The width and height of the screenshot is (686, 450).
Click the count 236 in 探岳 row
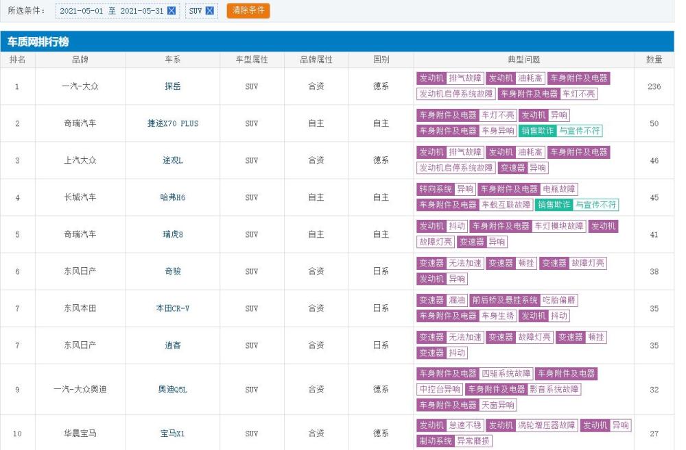[654, 86]
